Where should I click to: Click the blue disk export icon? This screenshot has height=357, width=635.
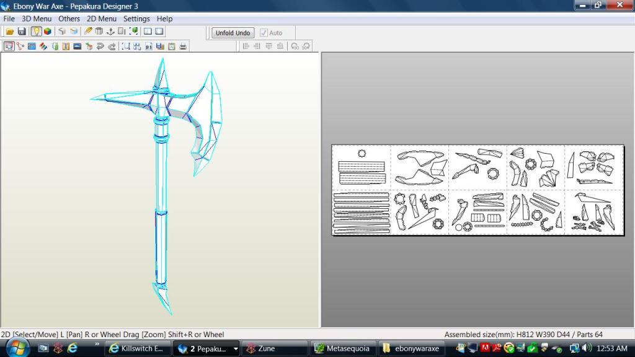click(x=160, y=46)
